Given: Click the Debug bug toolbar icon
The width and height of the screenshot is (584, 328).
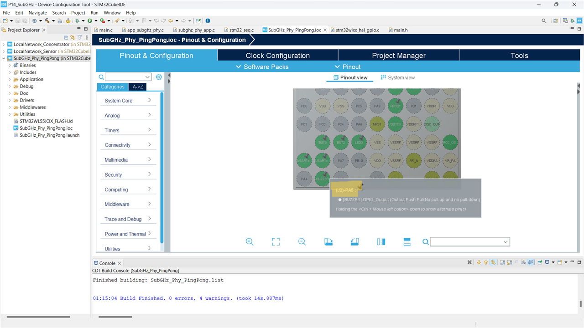Looking at the screenshot, I should click(77, 20).
